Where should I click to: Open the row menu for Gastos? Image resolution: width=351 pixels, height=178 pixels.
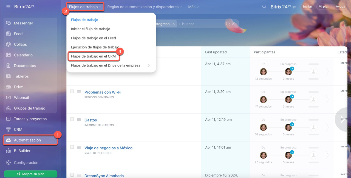point(79,119)
